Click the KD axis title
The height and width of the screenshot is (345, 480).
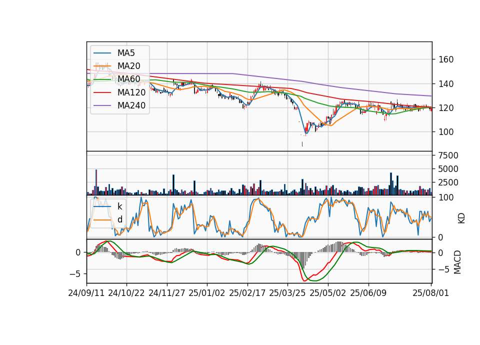(x=461, y=218)
